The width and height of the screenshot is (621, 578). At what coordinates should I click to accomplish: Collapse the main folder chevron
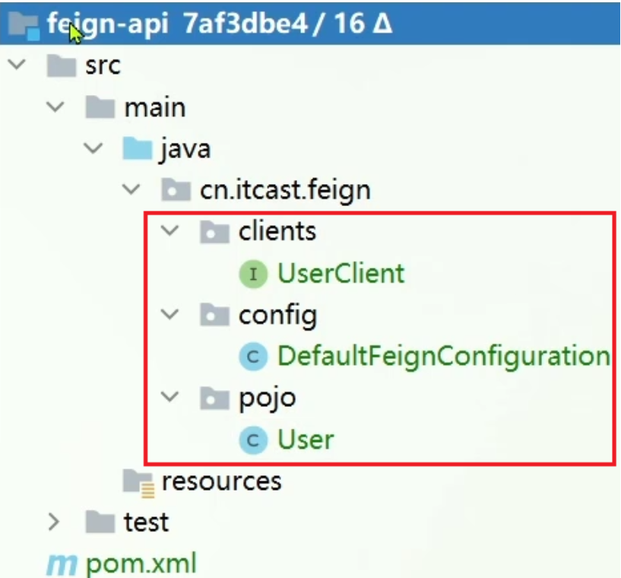click(55, 107)
